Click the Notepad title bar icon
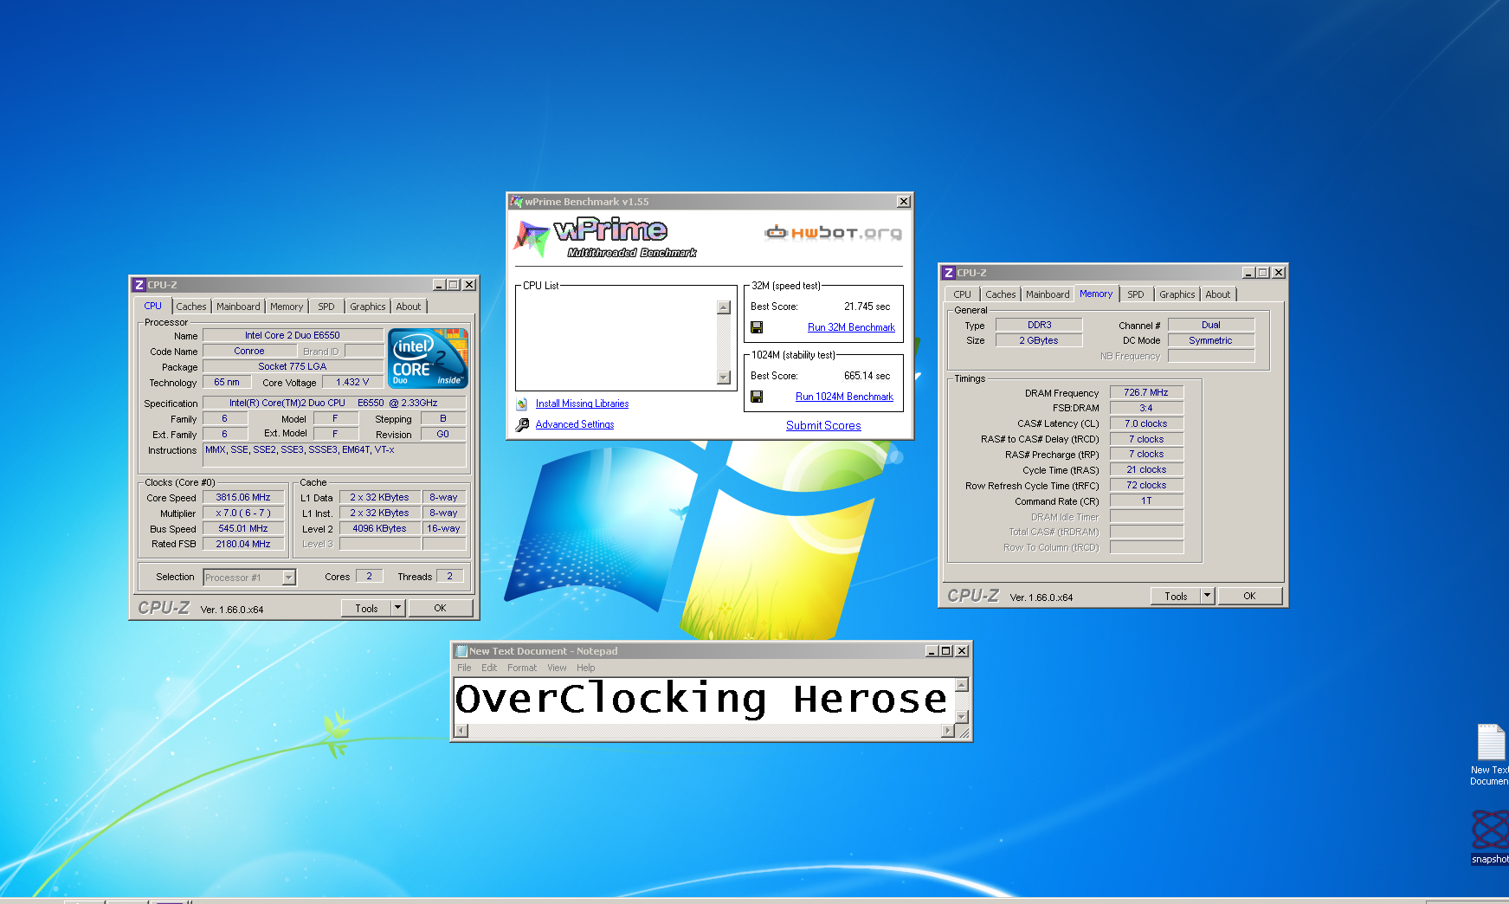The image size is (1509, 904). click(461, 651)
